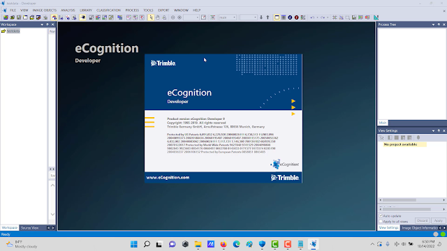
Task: Open the undo history dropdown arrow
Action: coord(317,17)
